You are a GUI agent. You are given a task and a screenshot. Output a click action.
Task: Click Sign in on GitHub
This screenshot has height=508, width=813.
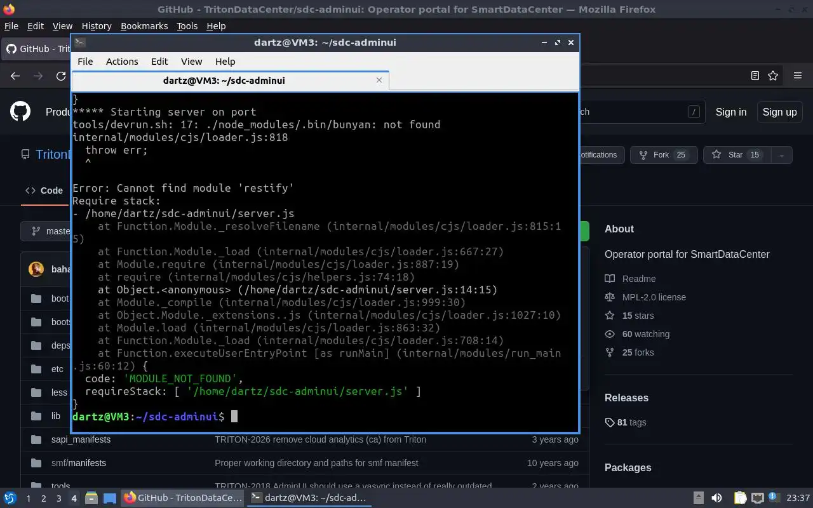(731, 112)
